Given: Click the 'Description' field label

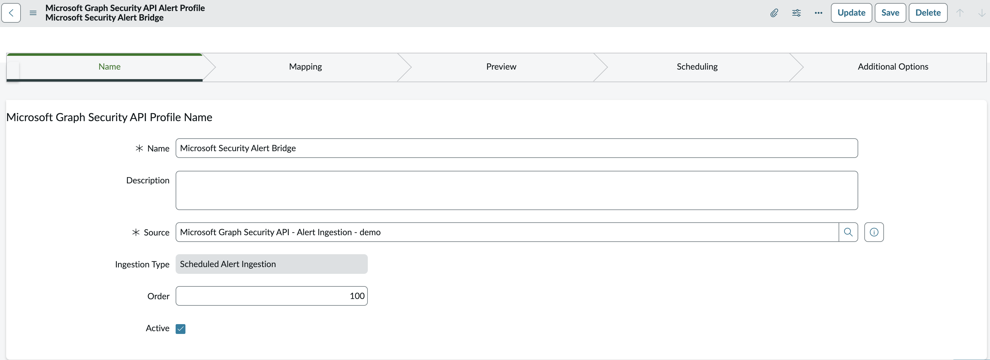Looking at the screenshot, I should coord(147,180).
